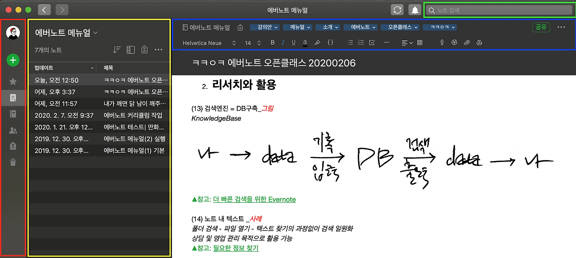Viewport: 576px width, 258px height.
Task: Record an audio note with microphone
Action: tap(442, 43)
